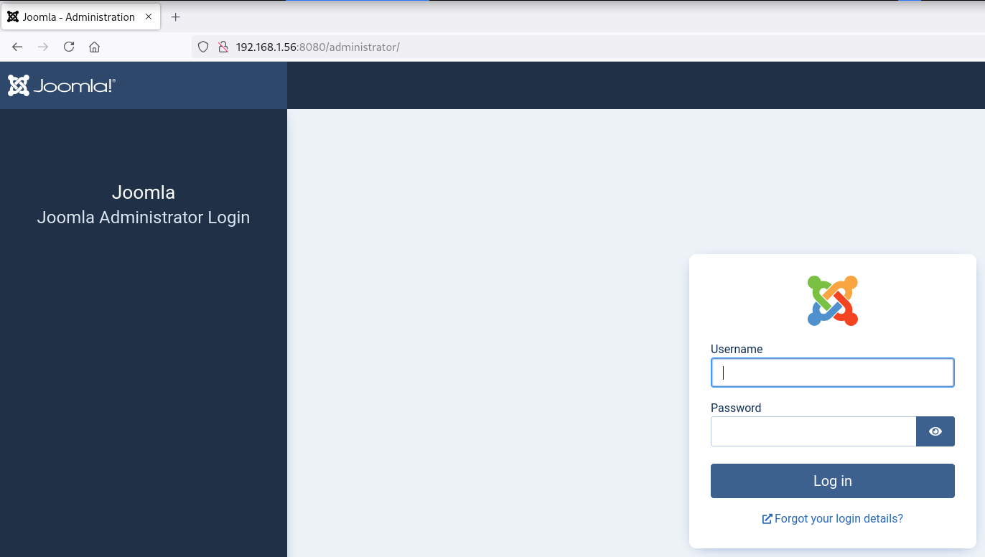Show the password with the eye toggle
Screen dimensions: 985x557
[x=935, y=431]
